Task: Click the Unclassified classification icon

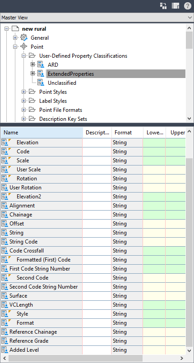Action: (41, 83)
